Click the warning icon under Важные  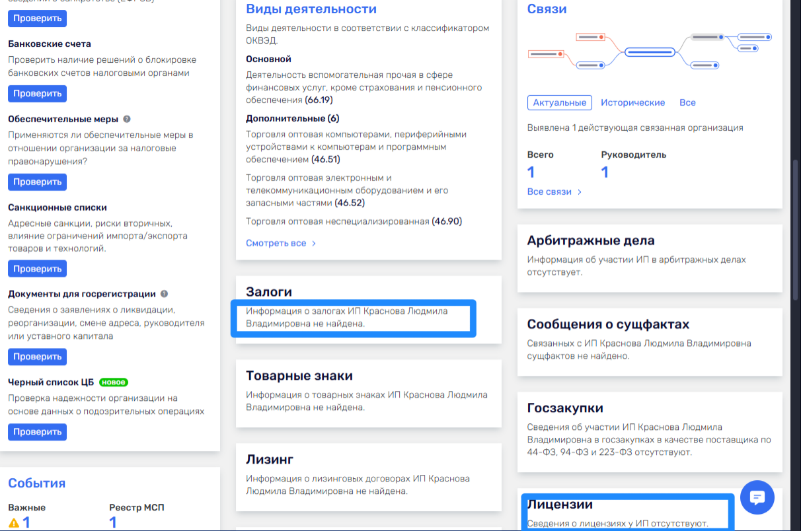pyautogui.click(x=14, y=524)
